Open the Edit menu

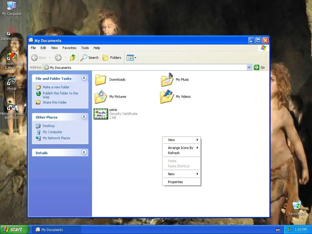(x=43, y=48)
